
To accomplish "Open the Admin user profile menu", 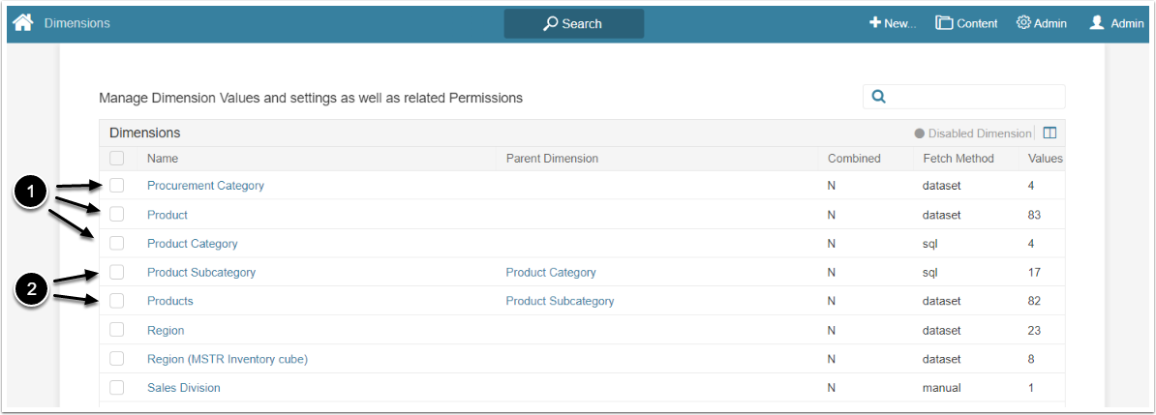I will 1116,23.
